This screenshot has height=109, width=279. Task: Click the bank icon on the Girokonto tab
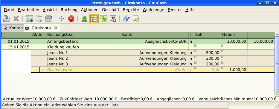click(x=27, y=28)
